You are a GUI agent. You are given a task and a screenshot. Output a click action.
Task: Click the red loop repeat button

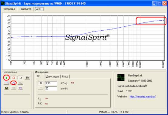click(14, 78)
